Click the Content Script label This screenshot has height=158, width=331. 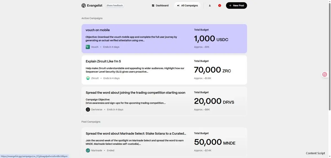point(315,153)
